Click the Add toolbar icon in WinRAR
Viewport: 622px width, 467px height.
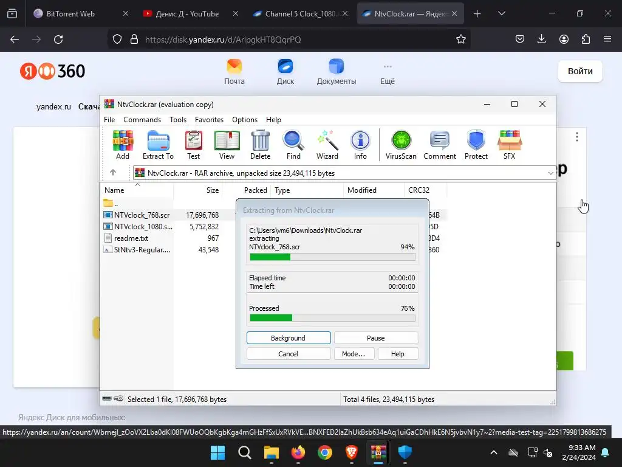[x=123, y=145]
